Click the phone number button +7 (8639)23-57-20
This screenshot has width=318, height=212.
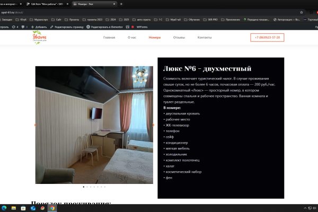pyautogui.click(x=267, y=38)
